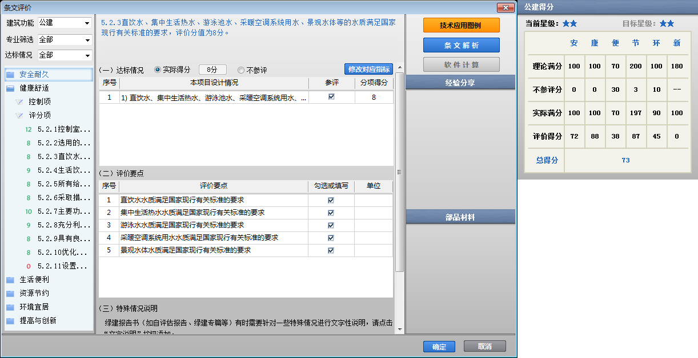The height and width of the screenshot is (358, 698).
Task: Open the 提高与创新 folder icon
Action: [x=10, y=321]
